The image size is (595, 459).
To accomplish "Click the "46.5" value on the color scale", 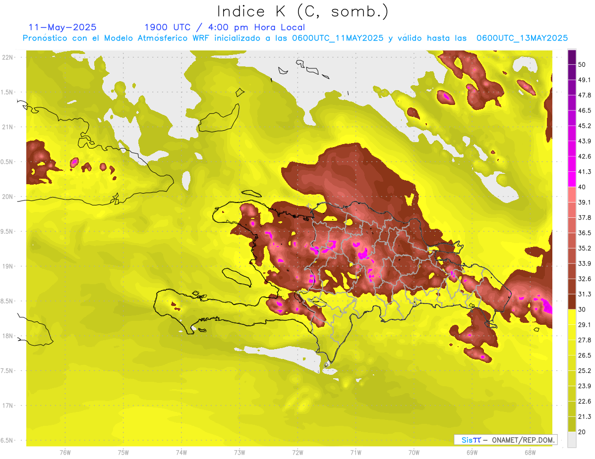I will coord(585,110).
